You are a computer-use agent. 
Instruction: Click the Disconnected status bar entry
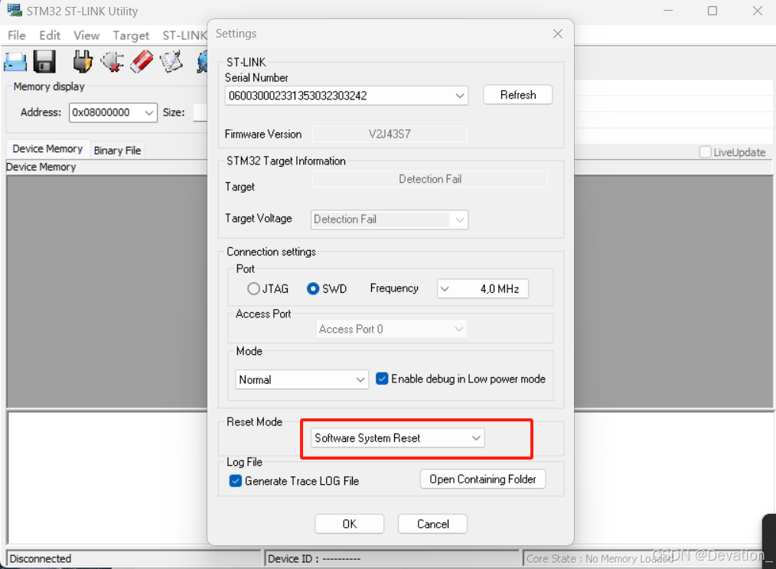point(134,558)
